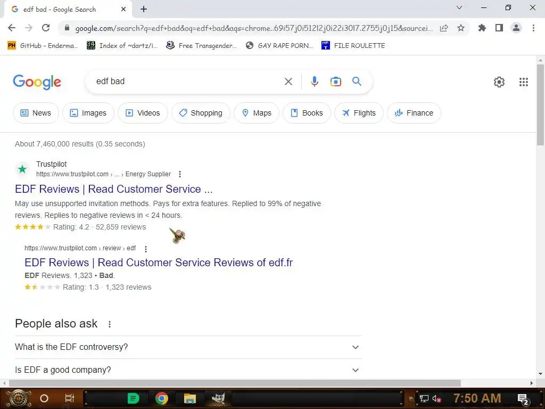This screenshot has height=409, width=545.
Task: Bookmark this page with the star icon
Action: (x=461, y=28)
